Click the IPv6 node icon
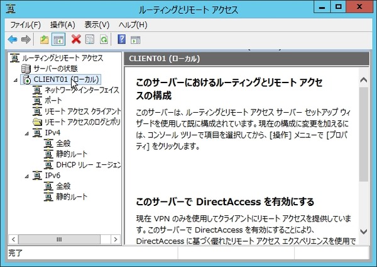Viewport: 377px width, 267px height. pos(37,175)
